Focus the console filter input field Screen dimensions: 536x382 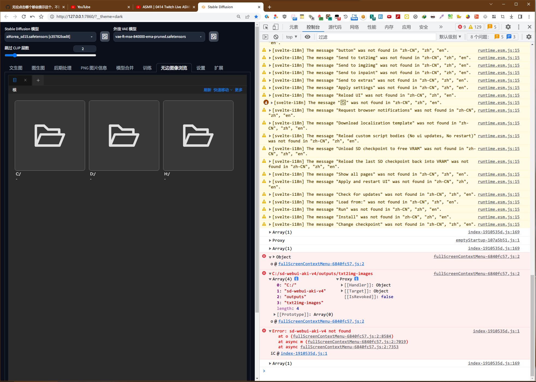[x=376, y=37]
